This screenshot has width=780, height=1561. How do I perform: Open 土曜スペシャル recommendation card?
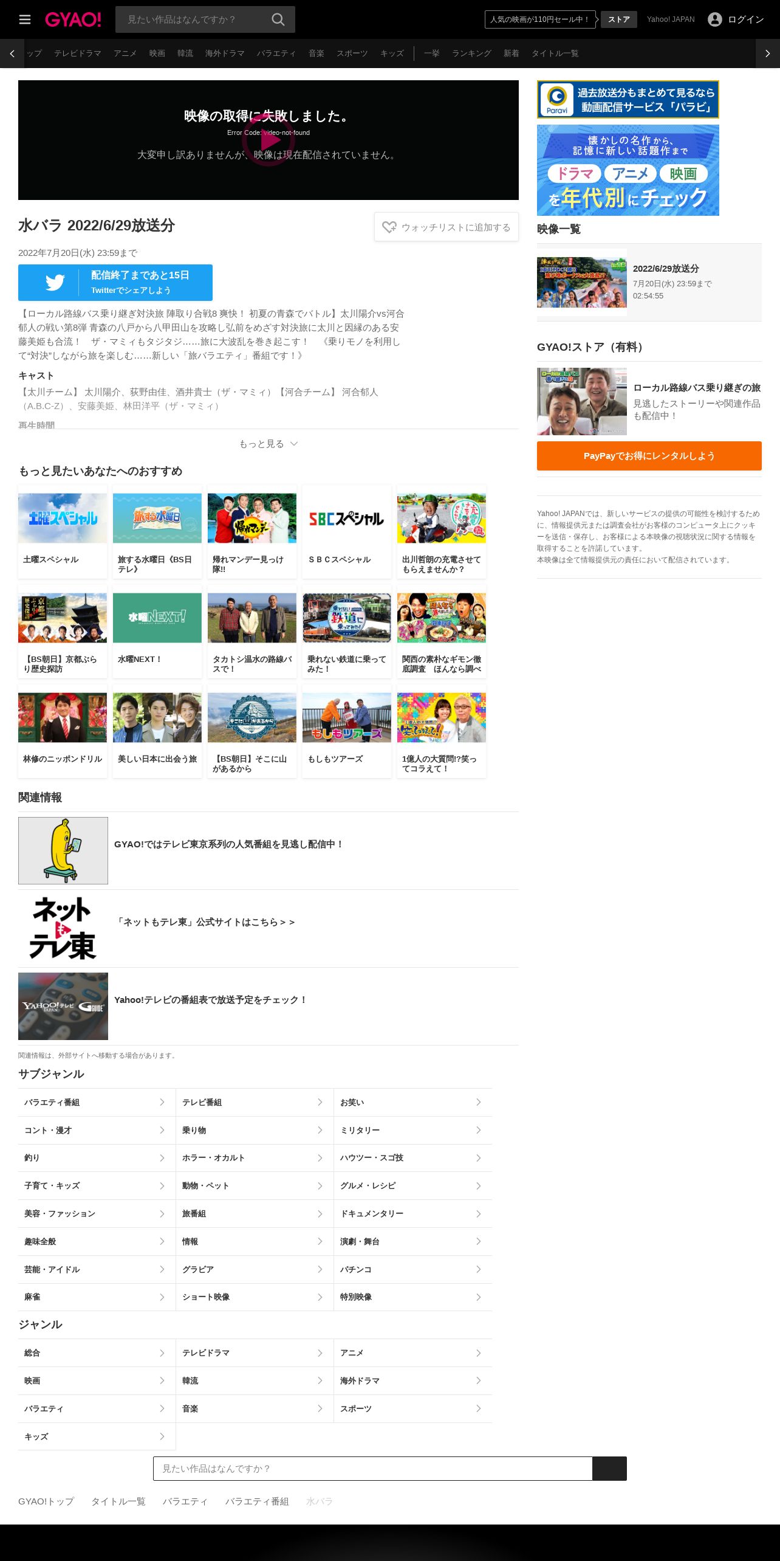point(63,532)
